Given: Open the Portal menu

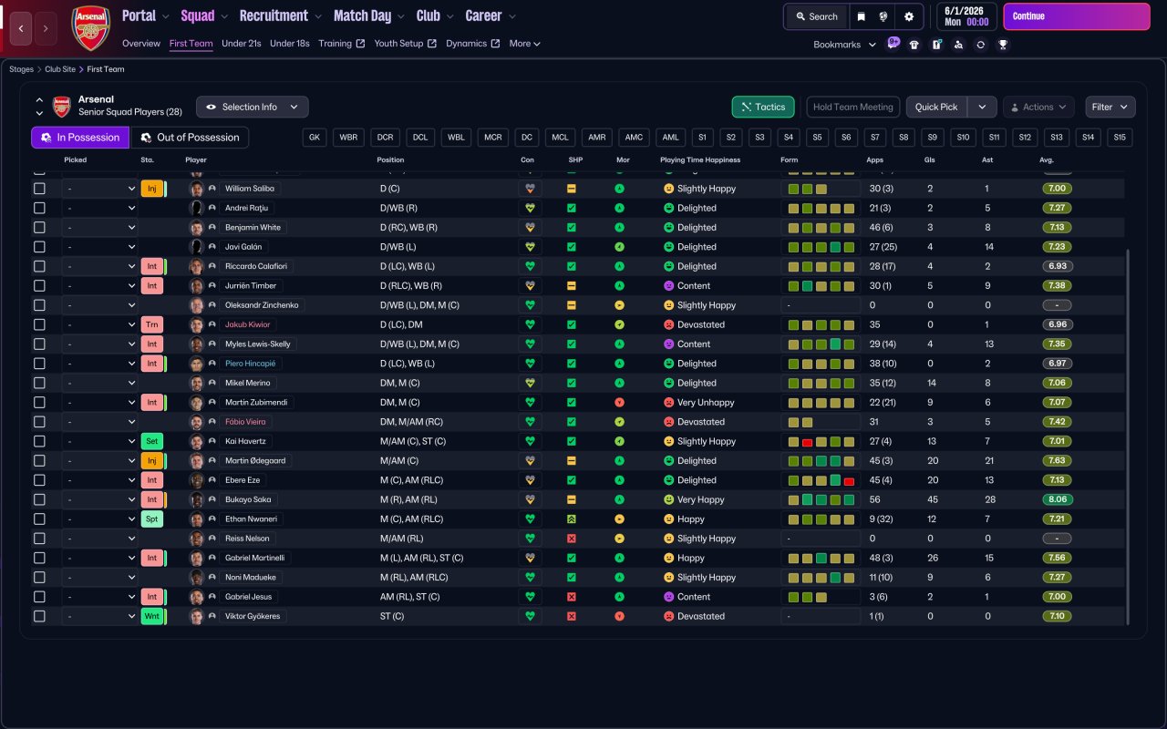Looking at the screenshot, I should (x=146, y=15).
